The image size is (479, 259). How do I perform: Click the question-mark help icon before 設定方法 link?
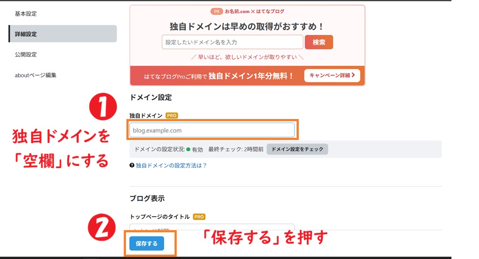click(132, 165)
